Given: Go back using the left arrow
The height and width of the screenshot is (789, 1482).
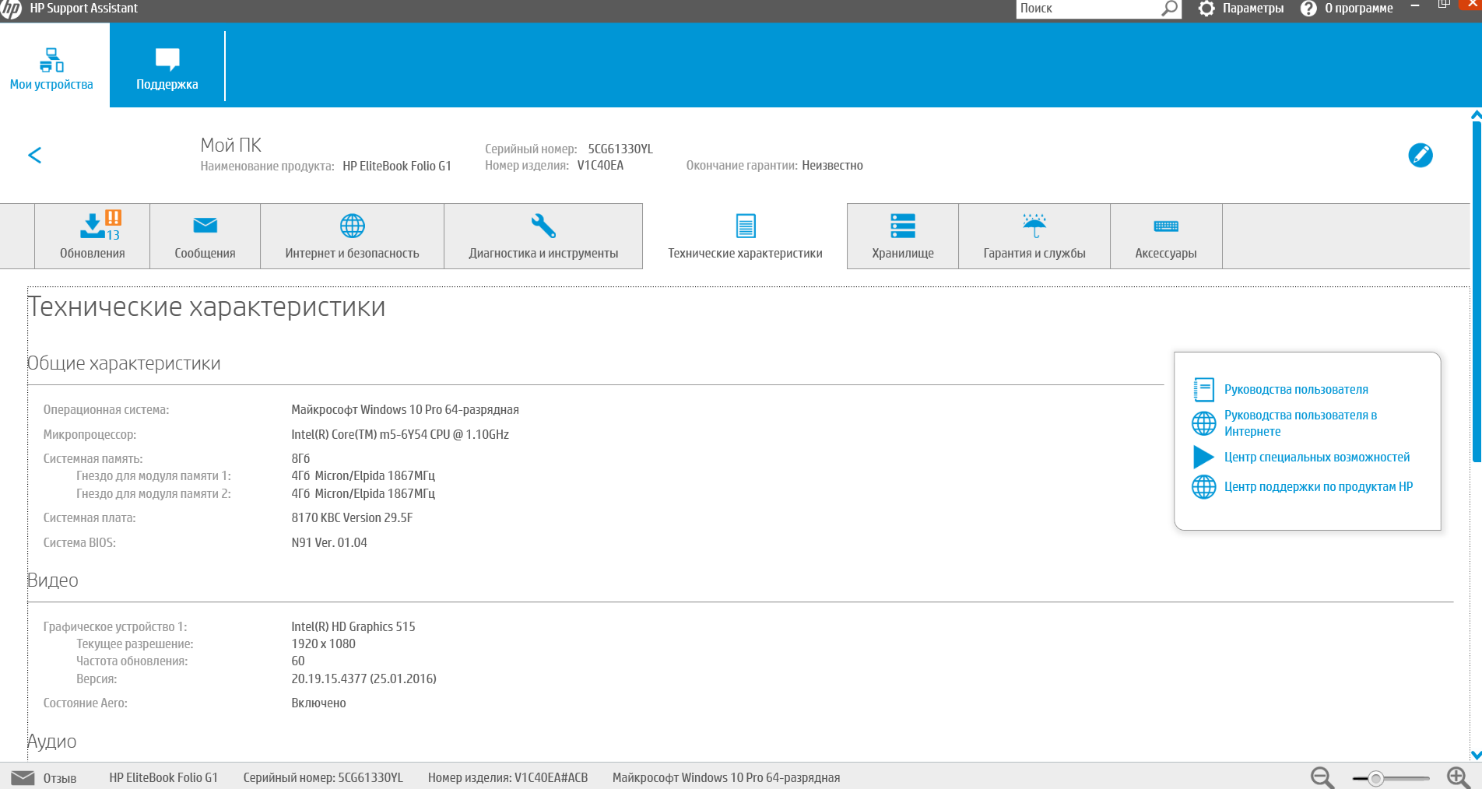Looking at the screenshot, I should [34, 155].
